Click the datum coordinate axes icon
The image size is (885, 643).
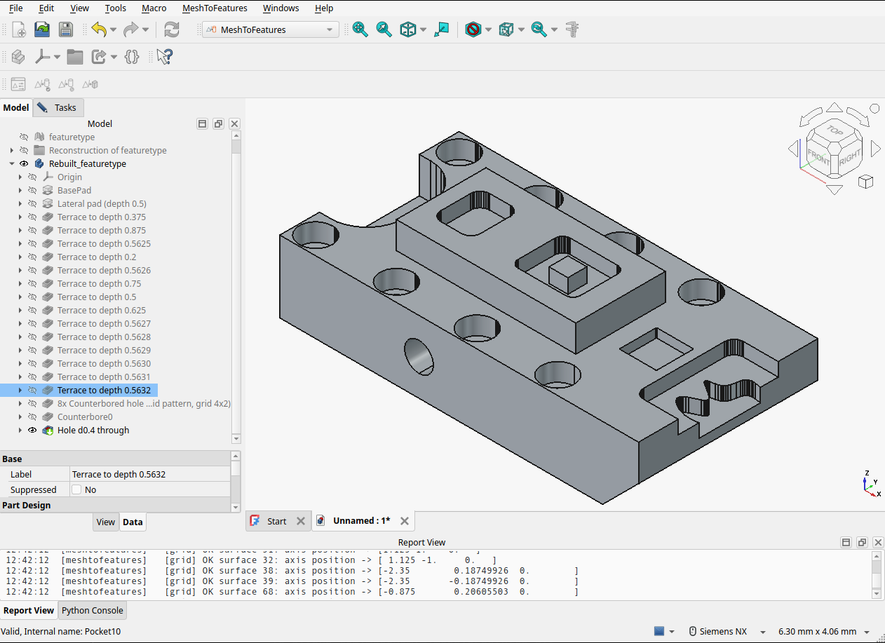42,57
